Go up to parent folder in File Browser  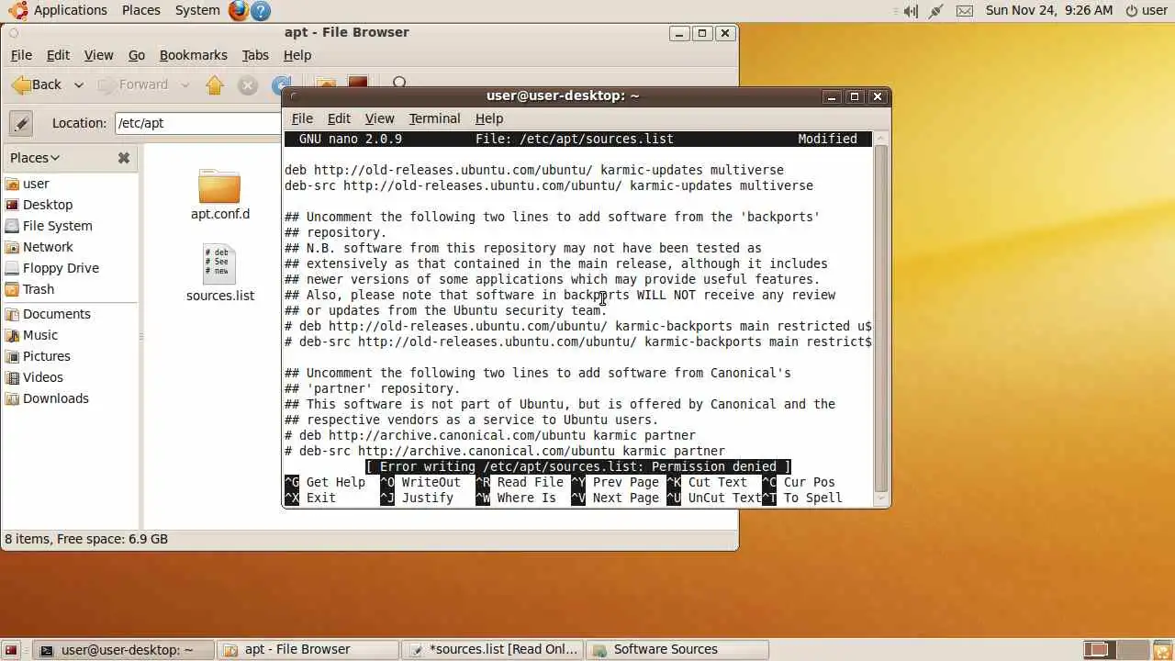click(215, 85)
